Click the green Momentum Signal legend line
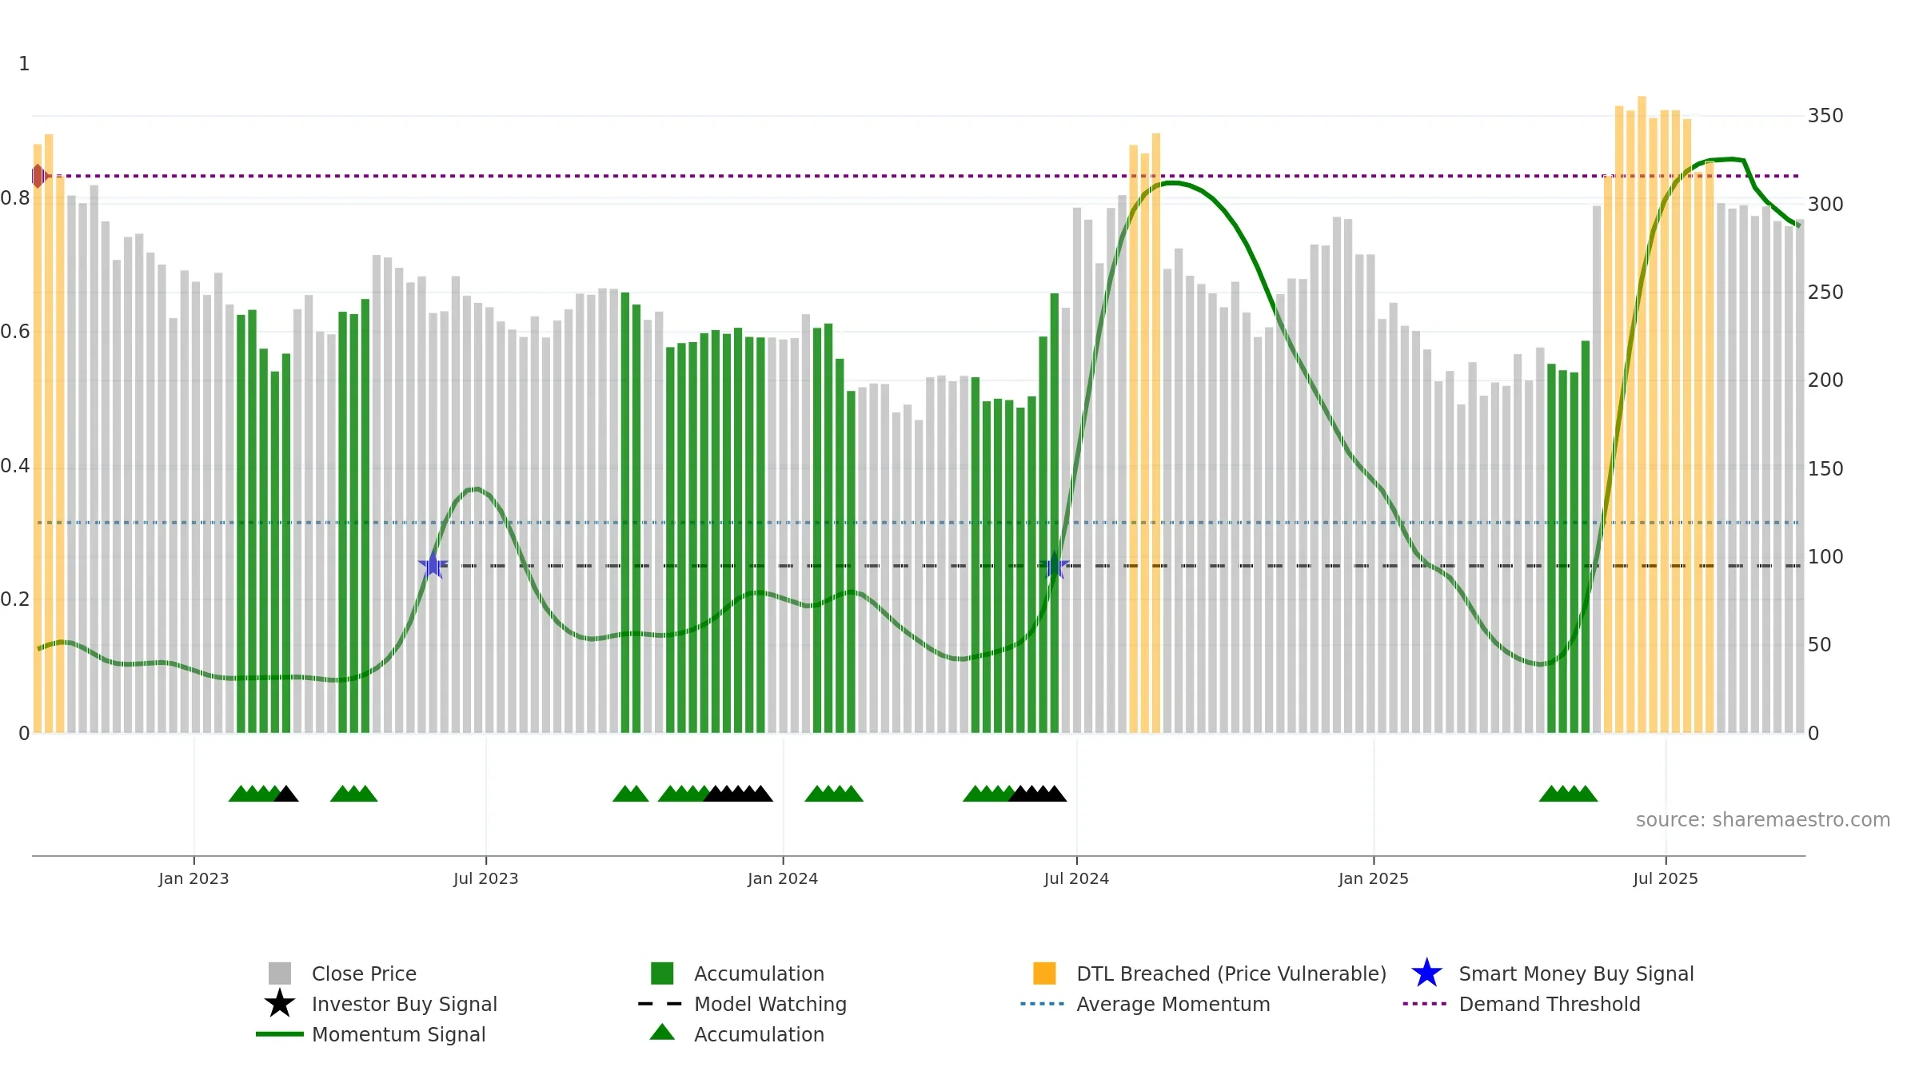The width and height of the screenshot is (1919, 1079). coord(280,1034)
